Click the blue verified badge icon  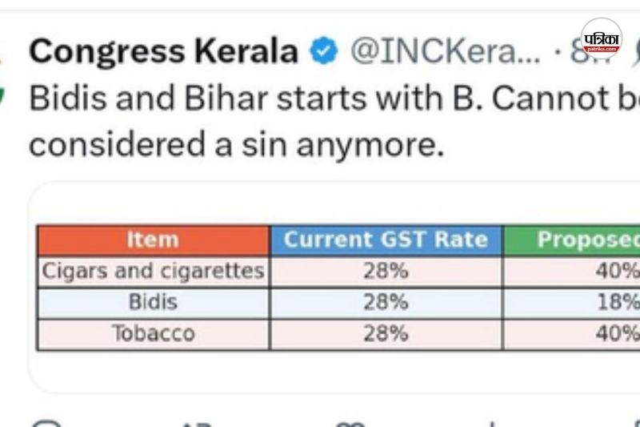point(323,53)
